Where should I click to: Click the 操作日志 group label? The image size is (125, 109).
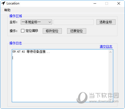(x=16, y=43)
